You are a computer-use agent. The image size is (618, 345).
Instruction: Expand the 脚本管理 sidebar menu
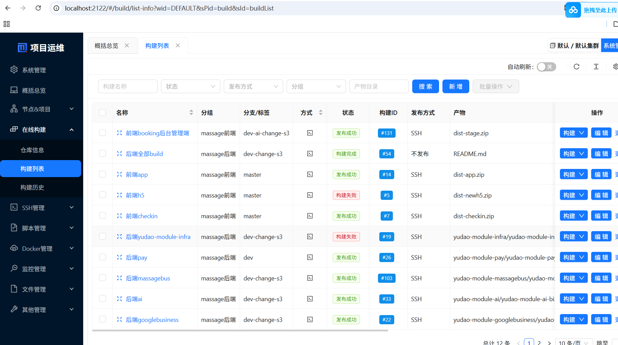[41, 228]
